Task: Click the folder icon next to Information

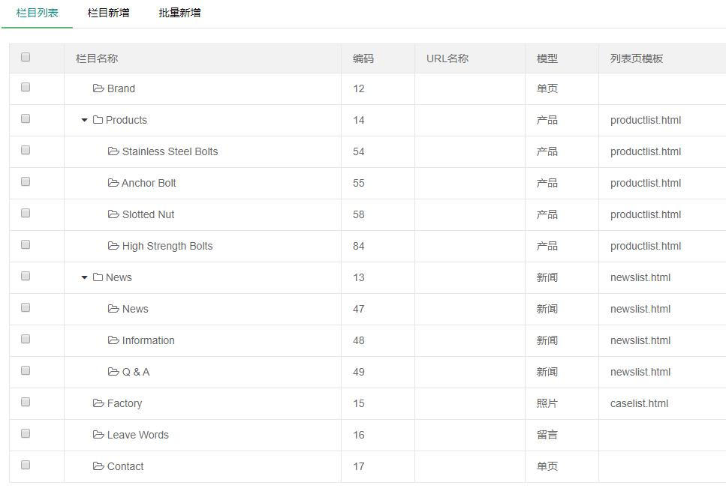Action: click(113, 340)
